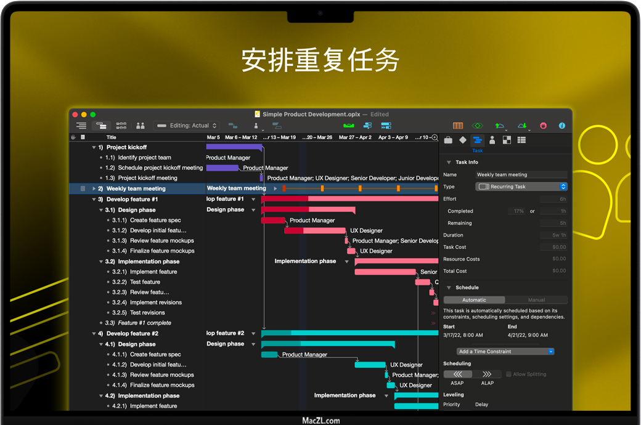Click the blue info inspector icon
This screenshot has height=425, width=641.
561,126
